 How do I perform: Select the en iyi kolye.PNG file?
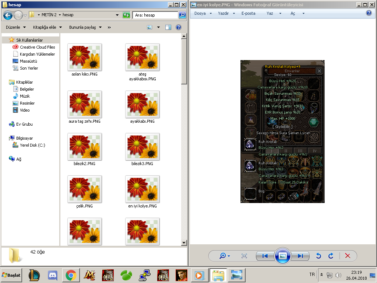point(142,189)
